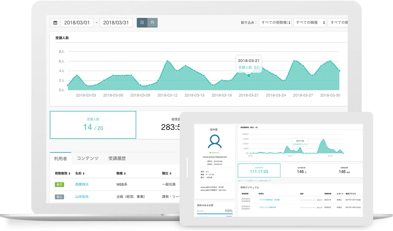393x231 pixels.
Task: Click 田中愛's blue avatar icon
Action: coord(216,142)
